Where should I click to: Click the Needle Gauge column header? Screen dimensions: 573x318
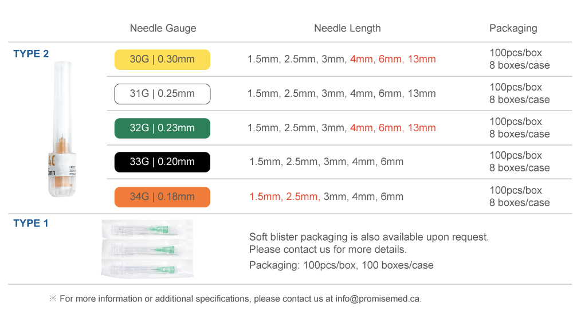[x=163, y=29]
